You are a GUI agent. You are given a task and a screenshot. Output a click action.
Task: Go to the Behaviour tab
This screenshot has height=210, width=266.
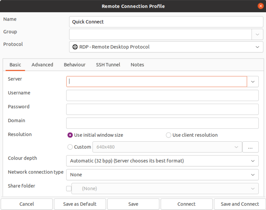point(74,65)
